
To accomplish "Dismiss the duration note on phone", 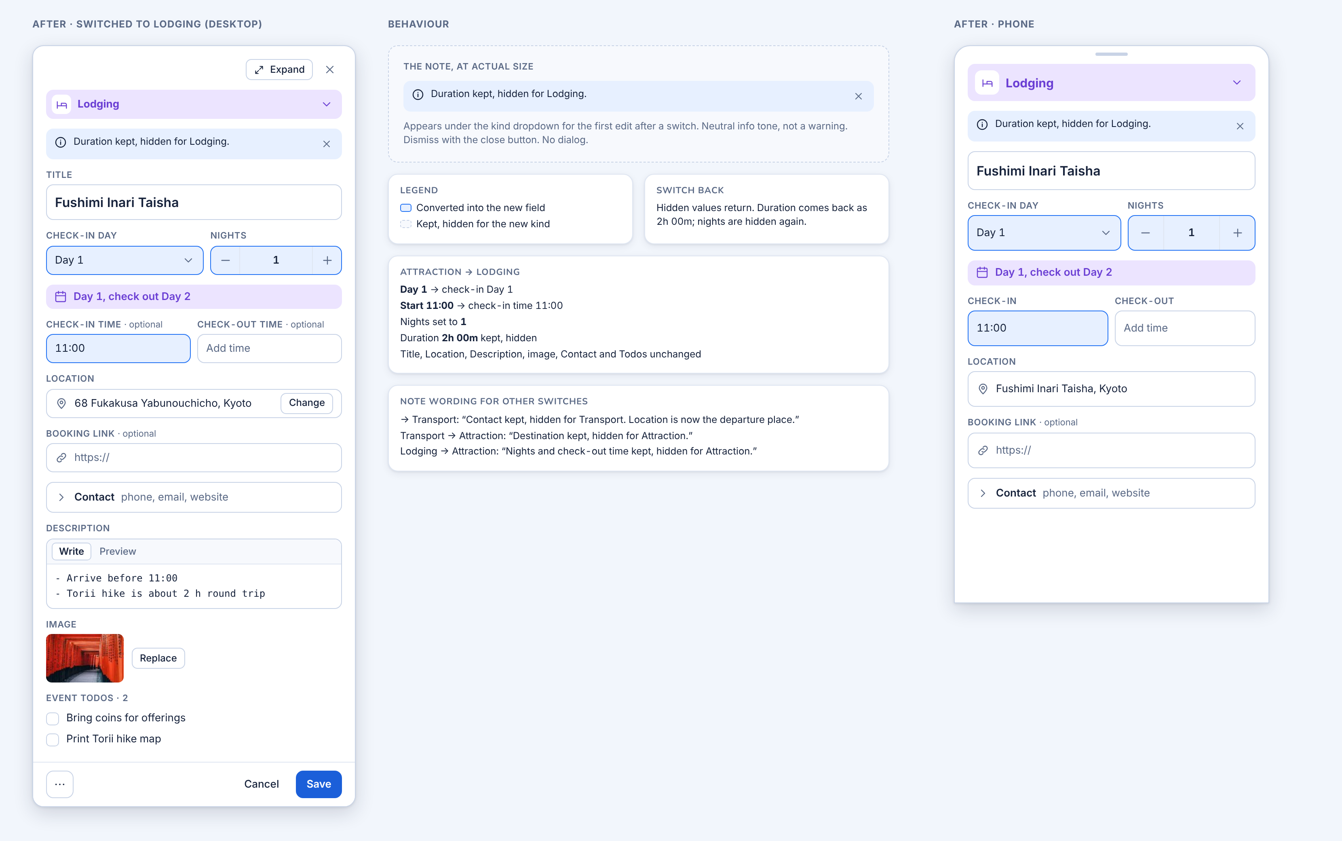I will click(x=1240, y=126).
